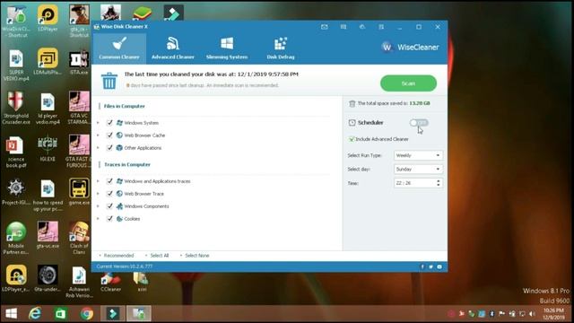
Task: Click the Other Applications icon
Action: 119,147
